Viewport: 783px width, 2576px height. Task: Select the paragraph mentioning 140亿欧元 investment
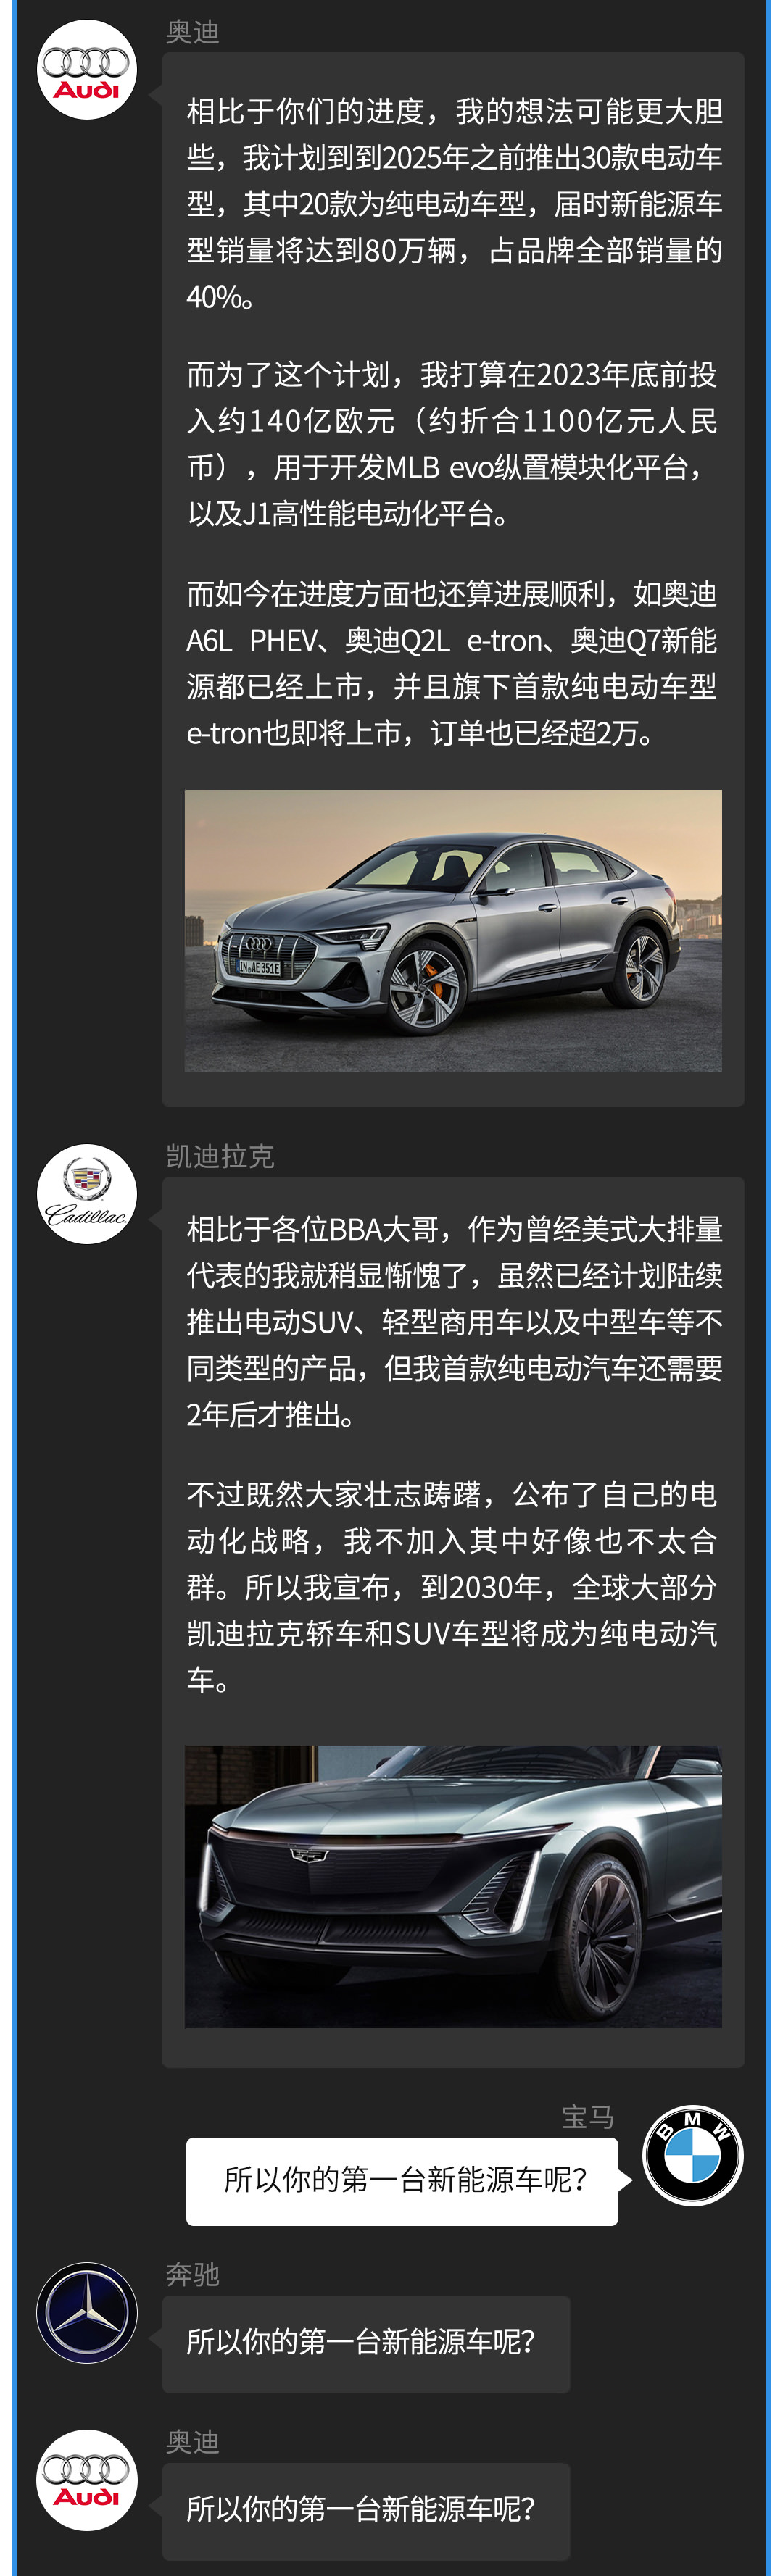(x=452, y=444)
